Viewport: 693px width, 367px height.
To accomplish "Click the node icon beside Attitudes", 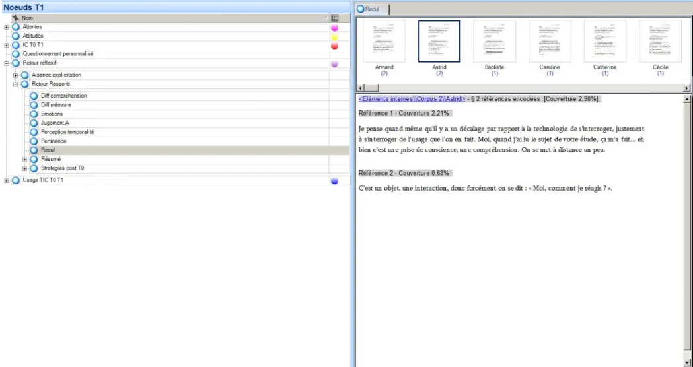I will tap(16, 36).
